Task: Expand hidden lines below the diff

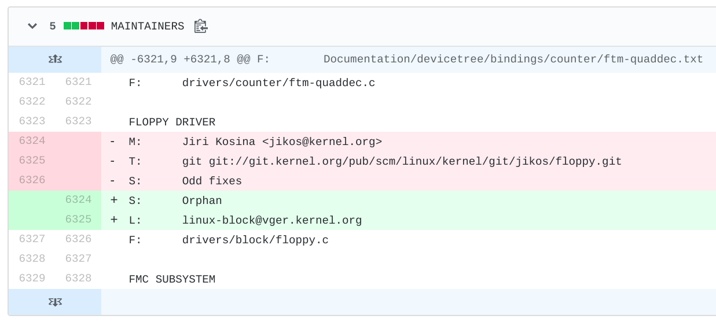Action: 55,302
